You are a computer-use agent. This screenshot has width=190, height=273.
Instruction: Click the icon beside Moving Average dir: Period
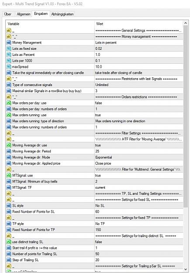pos(9,151)
